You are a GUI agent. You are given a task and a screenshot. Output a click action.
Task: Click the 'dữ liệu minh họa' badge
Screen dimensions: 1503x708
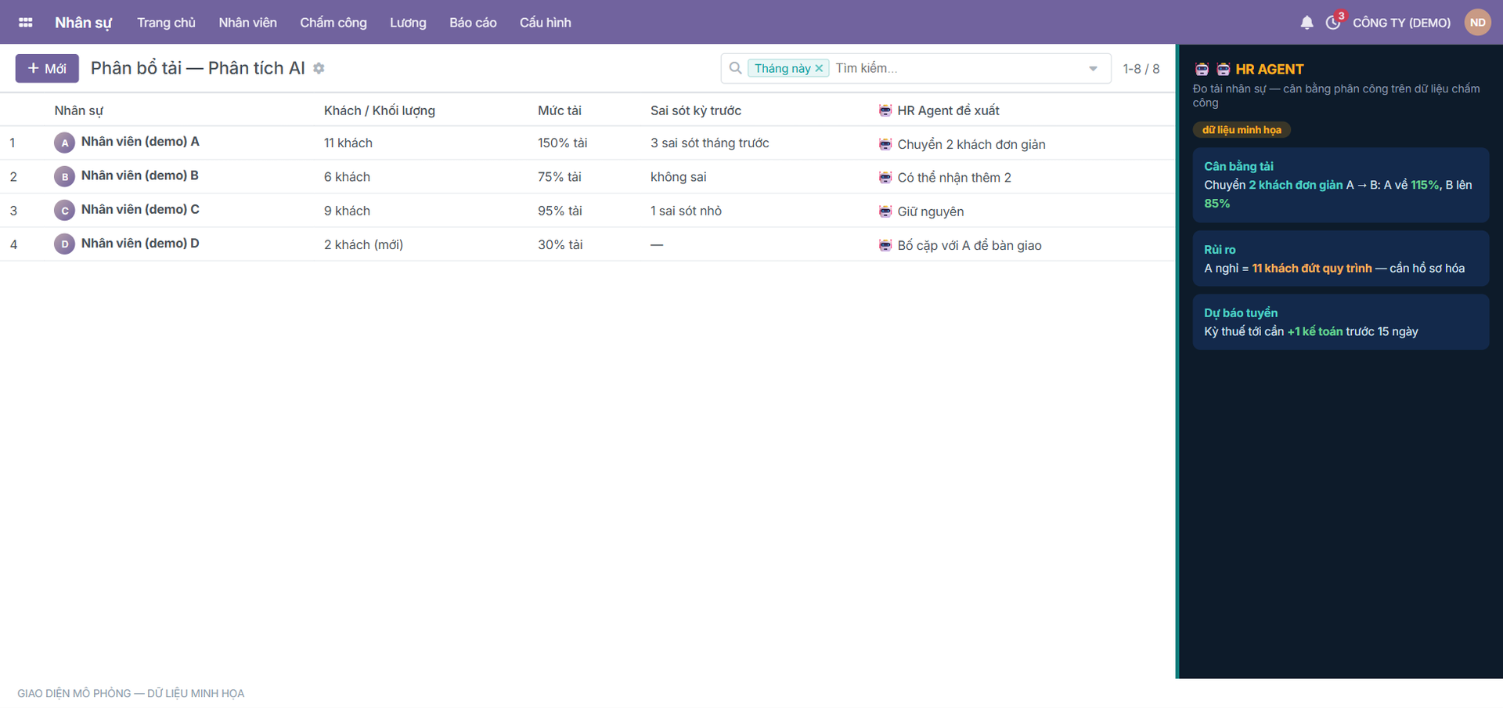tap(1242, 130)
